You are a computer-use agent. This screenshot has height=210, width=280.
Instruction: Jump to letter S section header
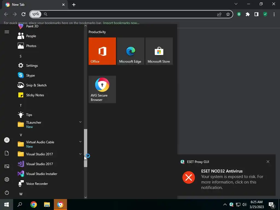(x=21, y=56)
